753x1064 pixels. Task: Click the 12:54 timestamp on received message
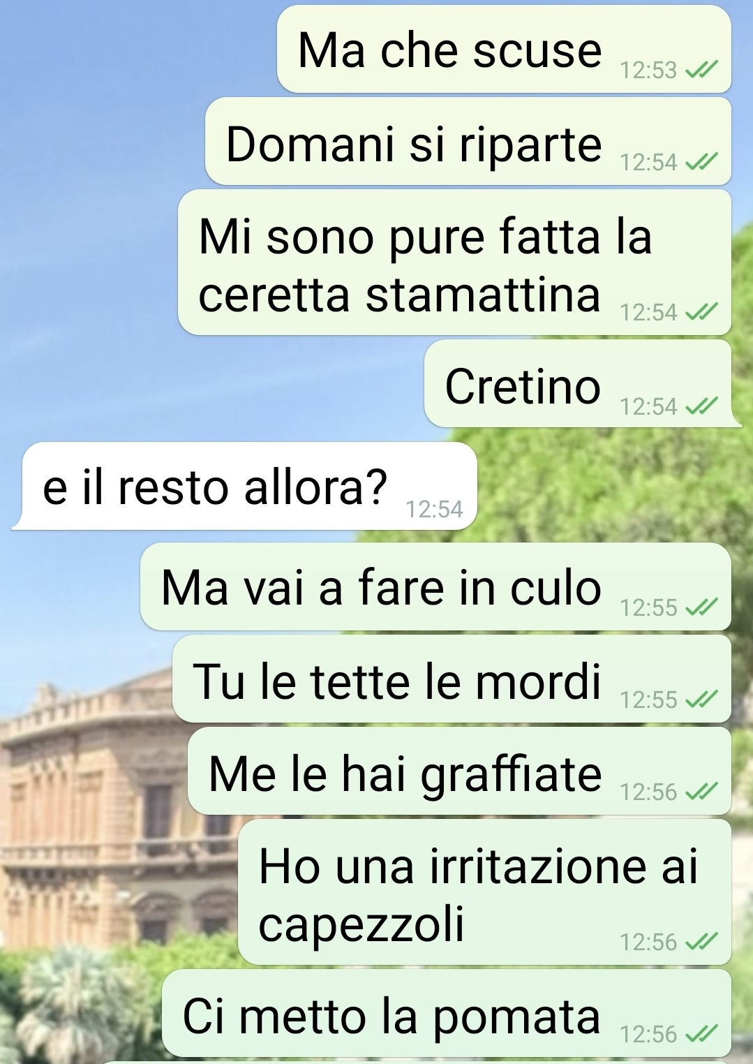pos(434,509)
